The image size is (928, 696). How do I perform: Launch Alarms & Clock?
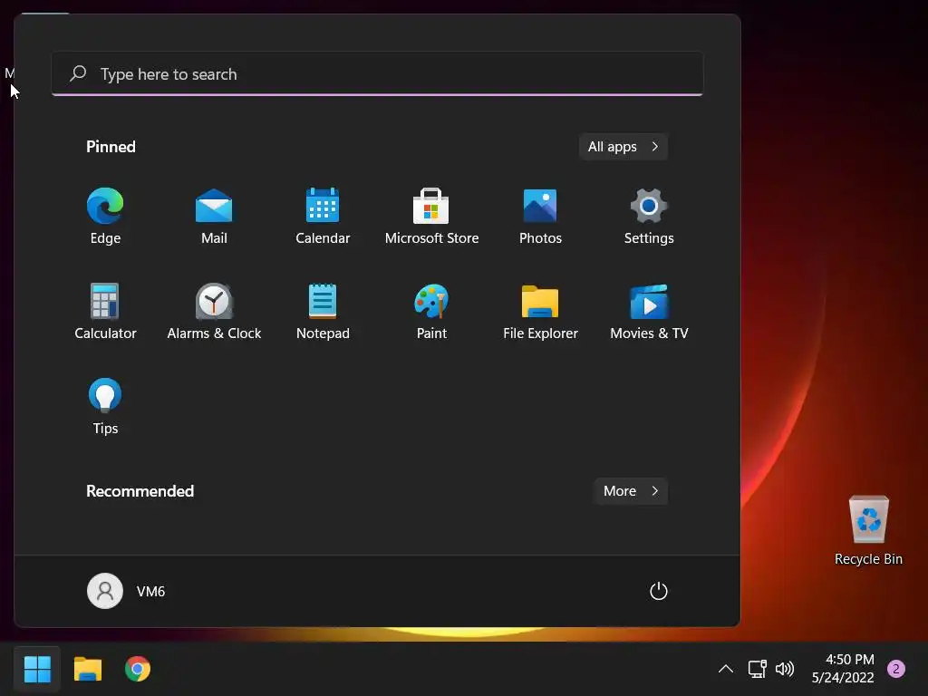pos(214,311)
